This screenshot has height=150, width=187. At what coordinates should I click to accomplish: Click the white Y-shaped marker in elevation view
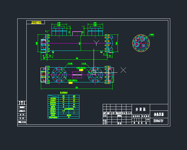point(96,42)
